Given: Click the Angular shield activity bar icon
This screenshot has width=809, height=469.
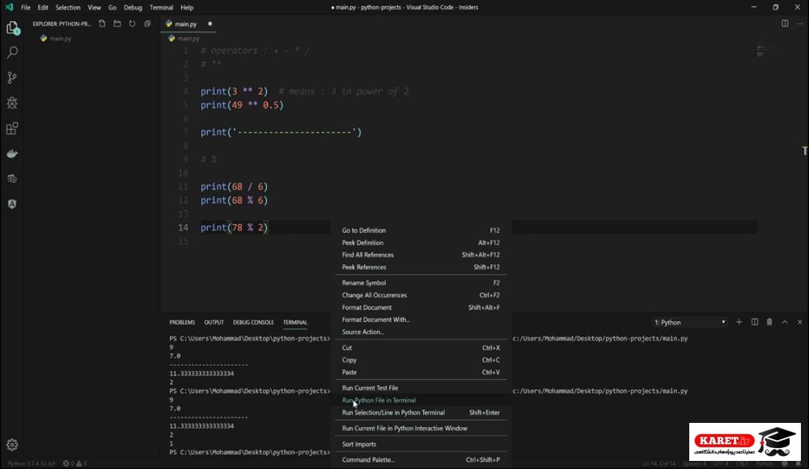Looking at the screenshot, I should (12, 204).
